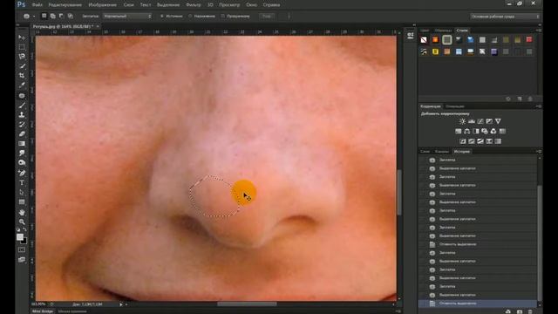Select the Patch healing tool in toolbox
The image size is (558, 314).
(22, 95)
